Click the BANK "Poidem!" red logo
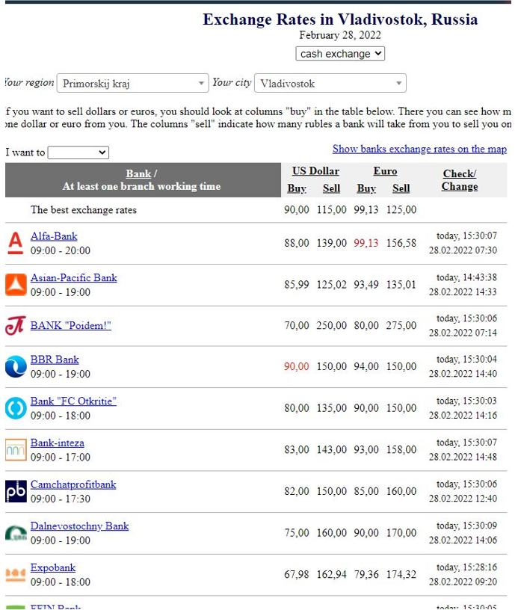The width and height of the screenshot is (518, 610). tap(16, 326)
